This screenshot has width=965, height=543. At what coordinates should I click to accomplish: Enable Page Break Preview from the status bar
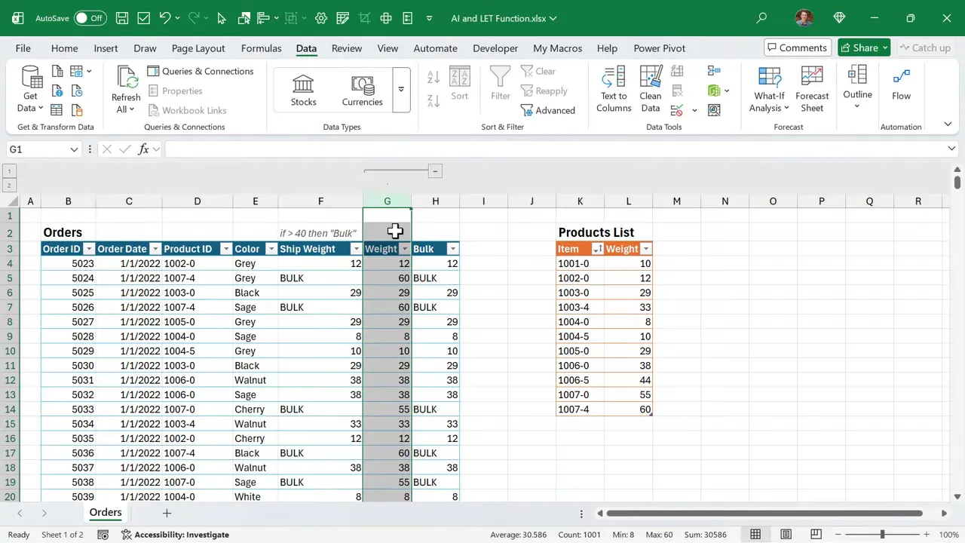[816, 534]
